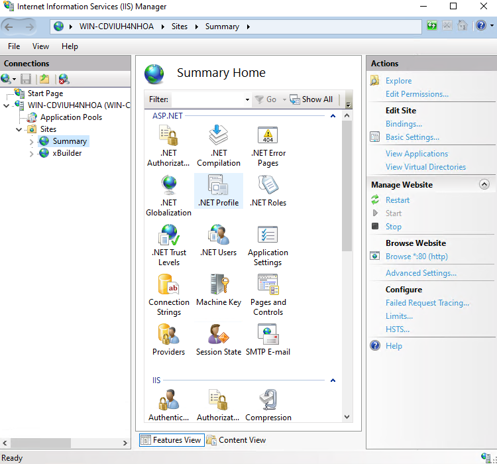Open the File menu

click(14, 46)
